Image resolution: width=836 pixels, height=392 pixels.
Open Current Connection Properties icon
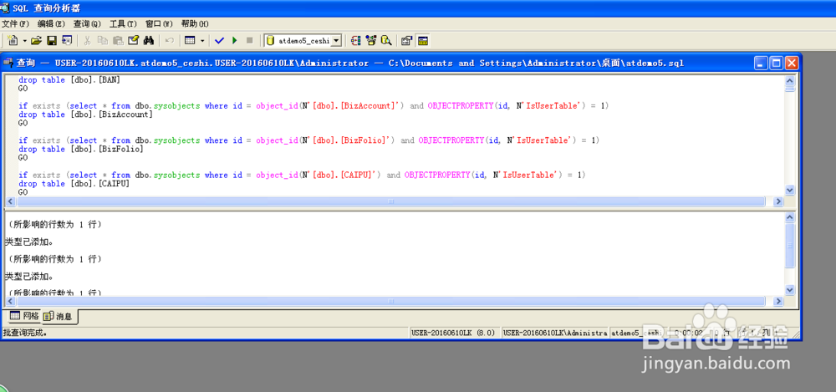(x=407, y=40)
